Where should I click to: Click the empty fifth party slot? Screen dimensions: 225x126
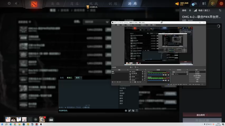pos(30,119)
